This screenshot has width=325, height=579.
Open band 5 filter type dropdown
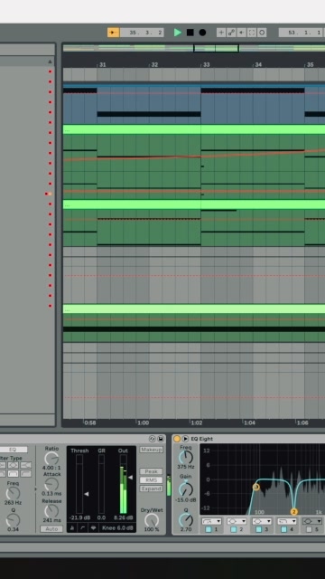pyautogui.click(x=312, y=521)
